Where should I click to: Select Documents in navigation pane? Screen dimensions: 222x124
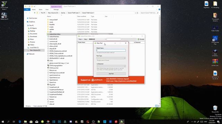[x=34, y=34]
